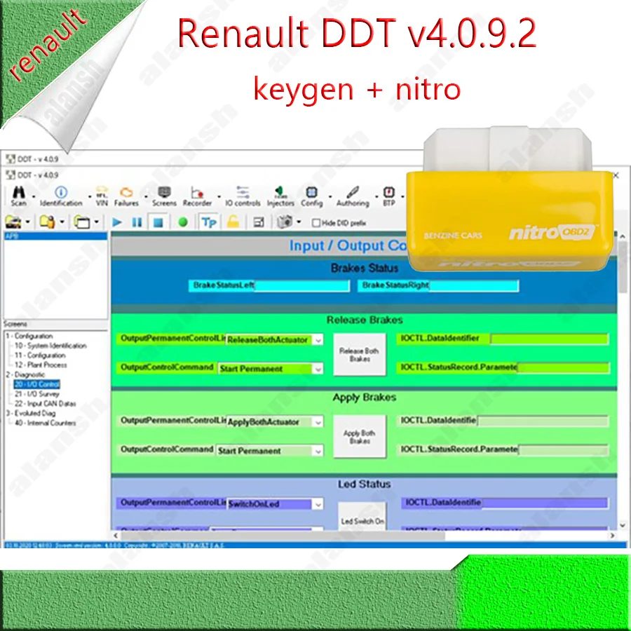
Task: Click the Led Switch On button
Action: (x=362, y=517)
